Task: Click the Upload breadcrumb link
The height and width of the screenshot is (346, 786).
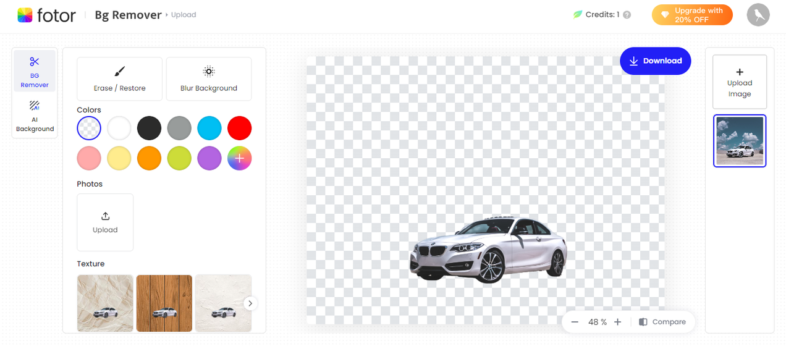Action: point(184,15)
